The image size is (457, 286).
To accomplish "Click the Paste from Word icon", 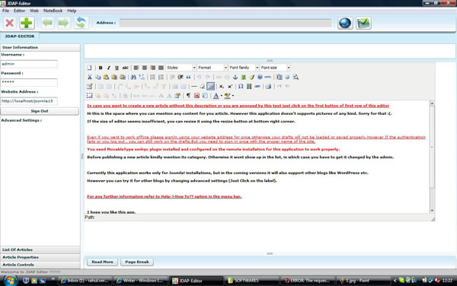I will pyautogui.click(x=123, y=77).
